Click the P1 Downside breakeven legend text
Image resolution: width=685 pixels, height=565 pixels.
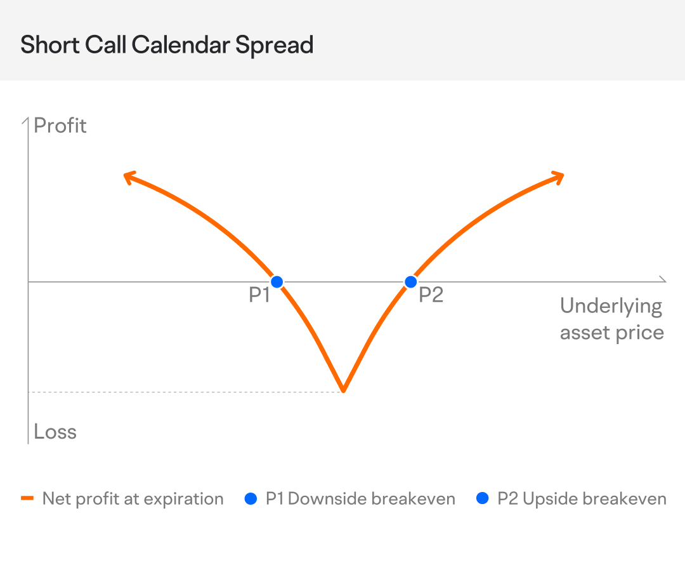coord(360,499)
